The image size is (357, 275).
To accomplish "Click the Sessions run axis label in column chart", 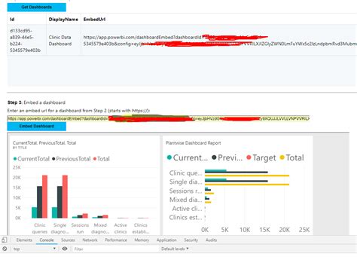I will click(80, 228).
